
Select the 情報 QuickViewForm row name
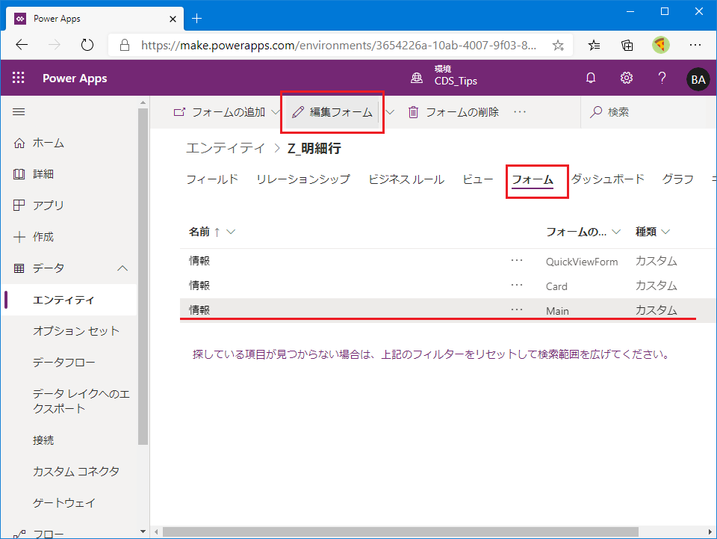pos(199,261)
